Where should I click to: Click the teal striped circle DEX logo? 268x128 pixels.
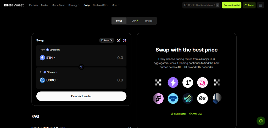pos(188,98)
